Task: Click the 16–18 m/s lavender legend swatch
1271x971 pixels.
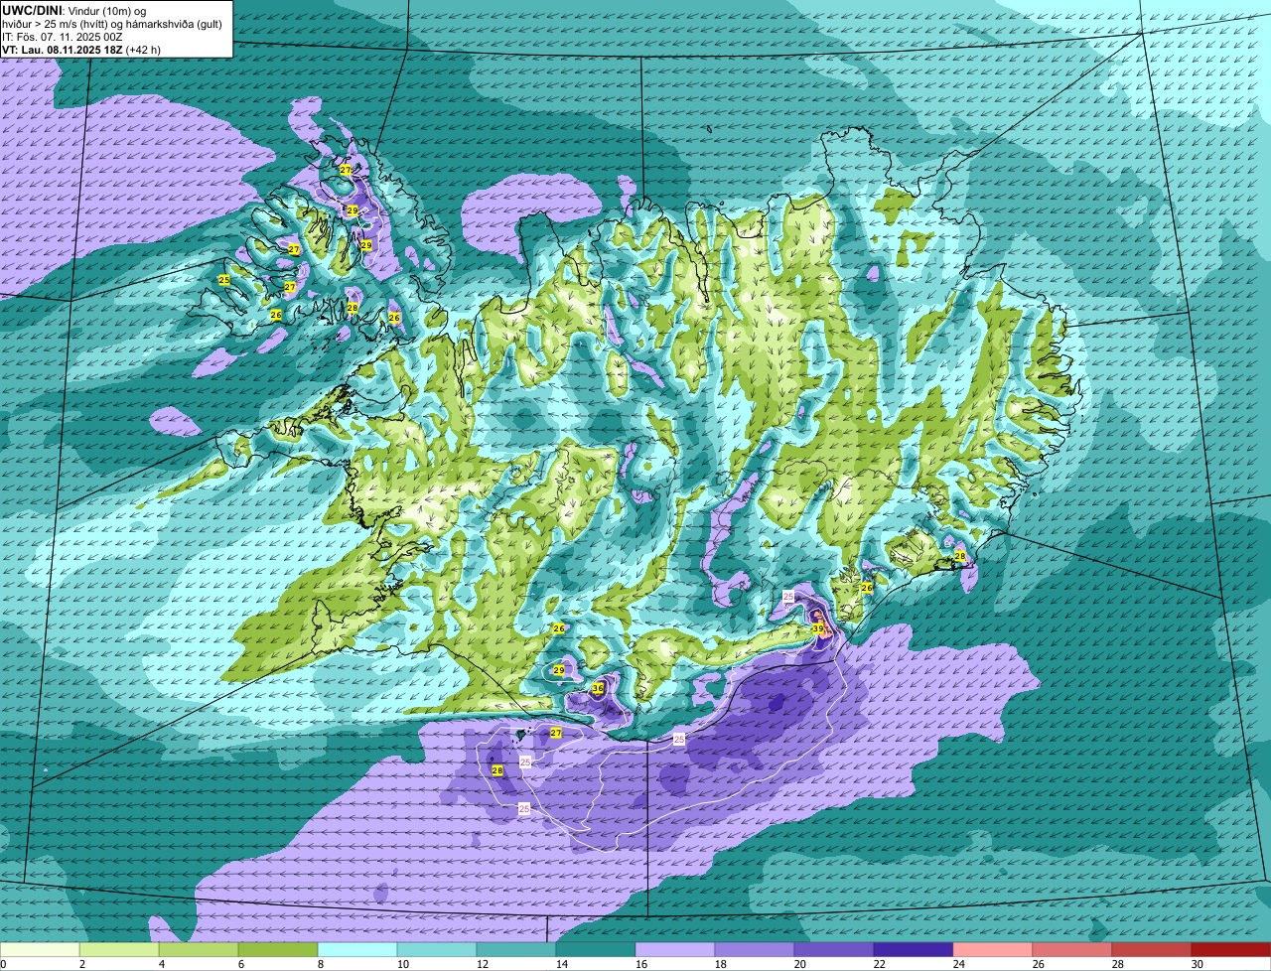Action: pyautogui.click(x=675, y=950)
